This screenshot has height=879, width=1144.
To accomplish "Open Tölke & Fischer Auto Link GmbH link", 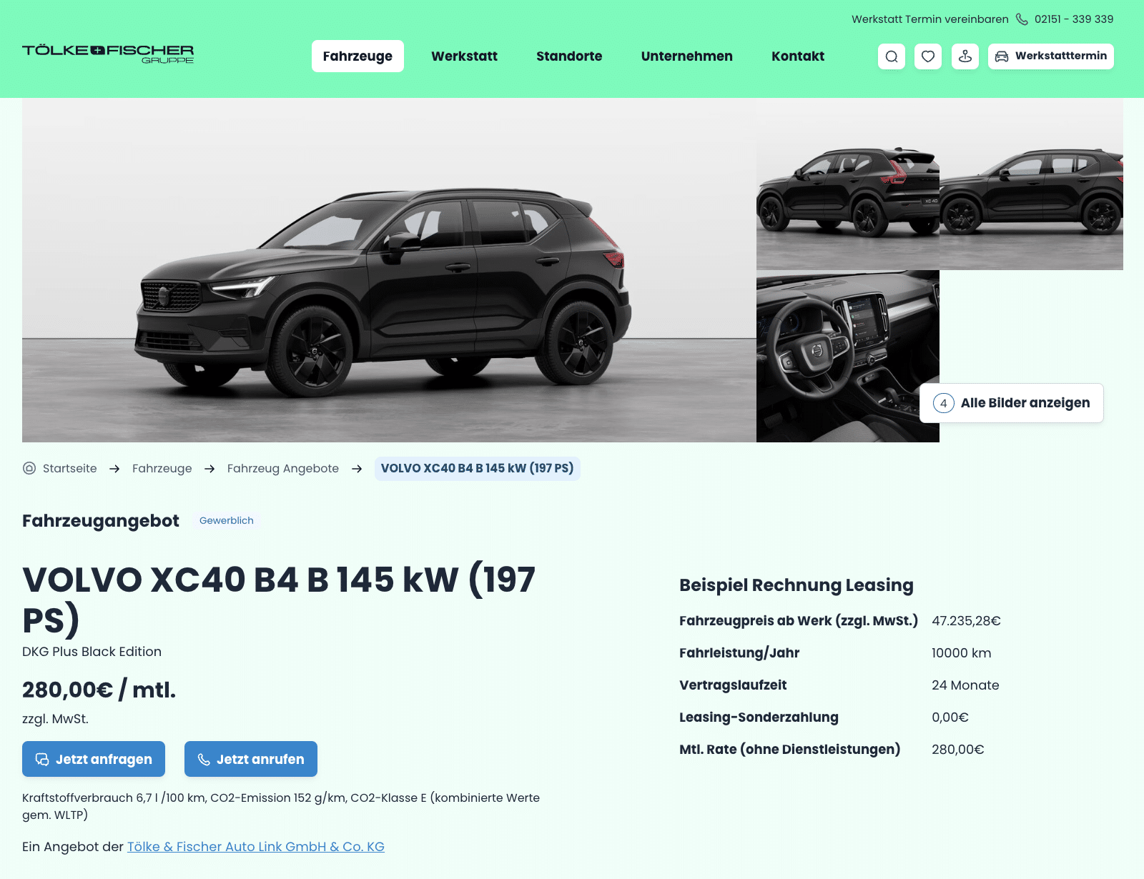I will [256, 847].
